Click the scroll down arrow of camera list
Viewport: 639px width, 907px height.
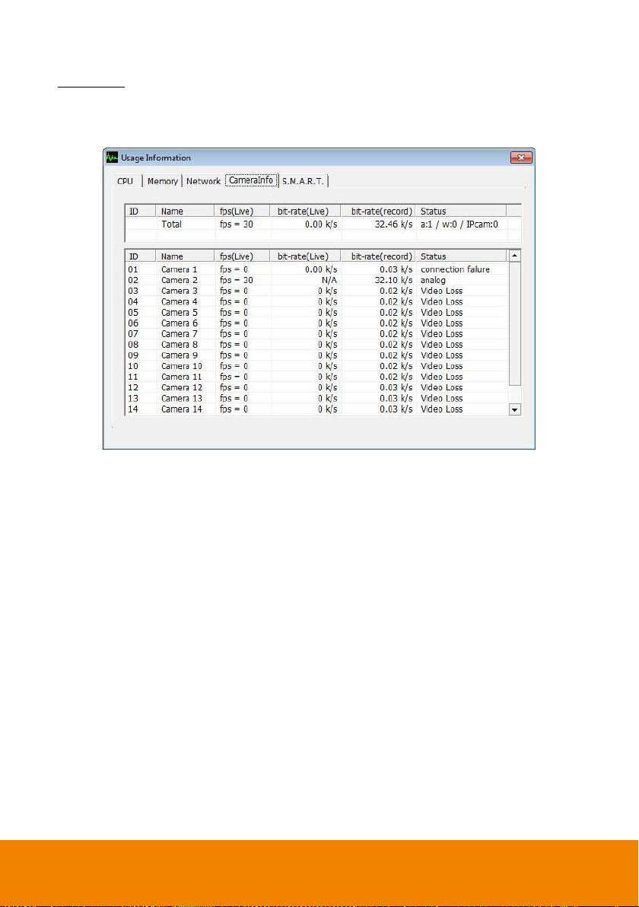[x=514, y=409]
